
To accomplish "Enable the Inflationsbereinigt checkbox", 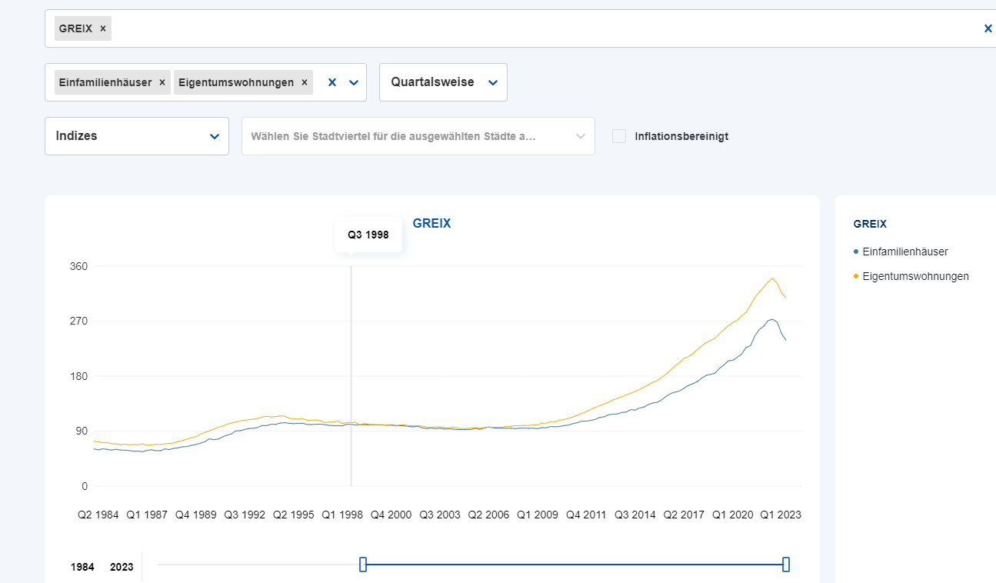I will point(619,136).
